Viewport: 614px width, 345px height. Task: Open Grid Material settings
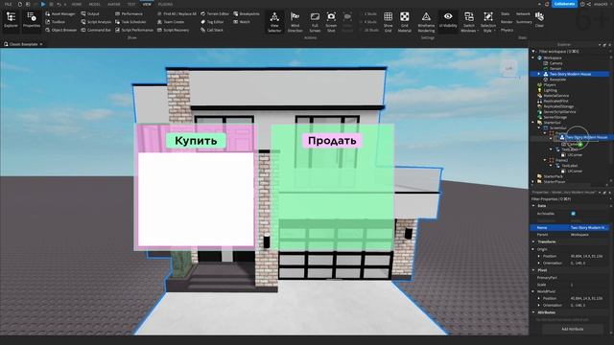point(405,22)
